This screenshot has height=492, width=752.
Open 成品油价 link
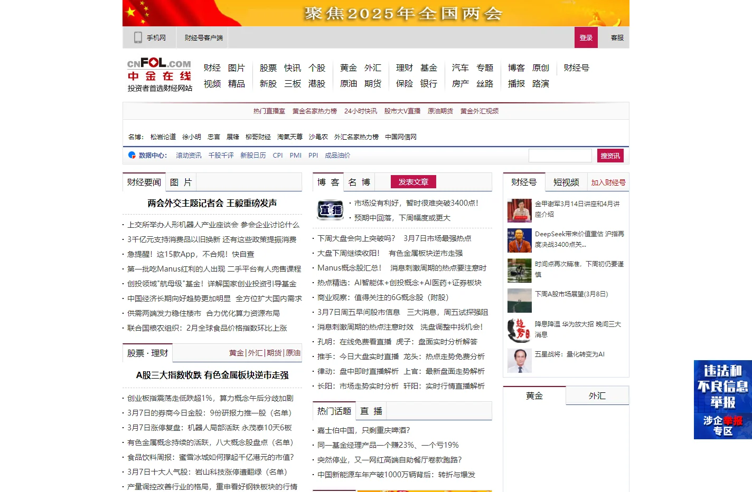pos(337,155)
